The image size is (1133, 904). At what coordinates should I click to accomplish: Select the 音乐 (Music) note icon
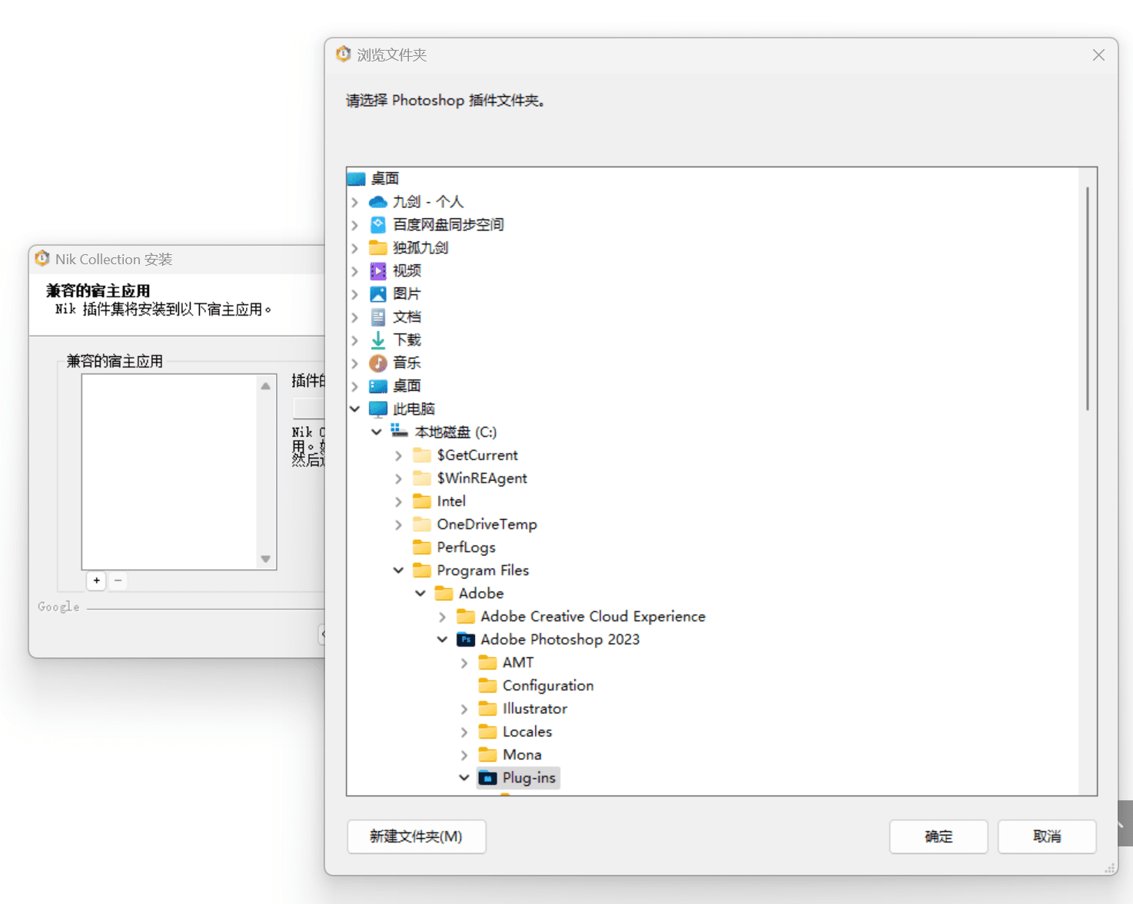(x=377, y=363)
